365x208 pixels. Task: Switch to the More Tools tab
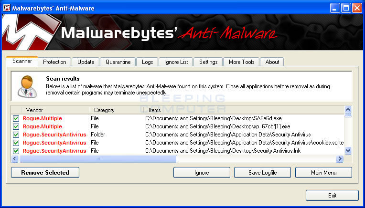tap(241, 62)
